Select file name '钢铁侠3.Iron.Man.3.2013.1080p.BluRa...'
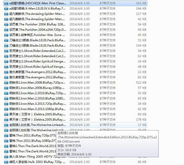184x165 pixels. [37, 109]
